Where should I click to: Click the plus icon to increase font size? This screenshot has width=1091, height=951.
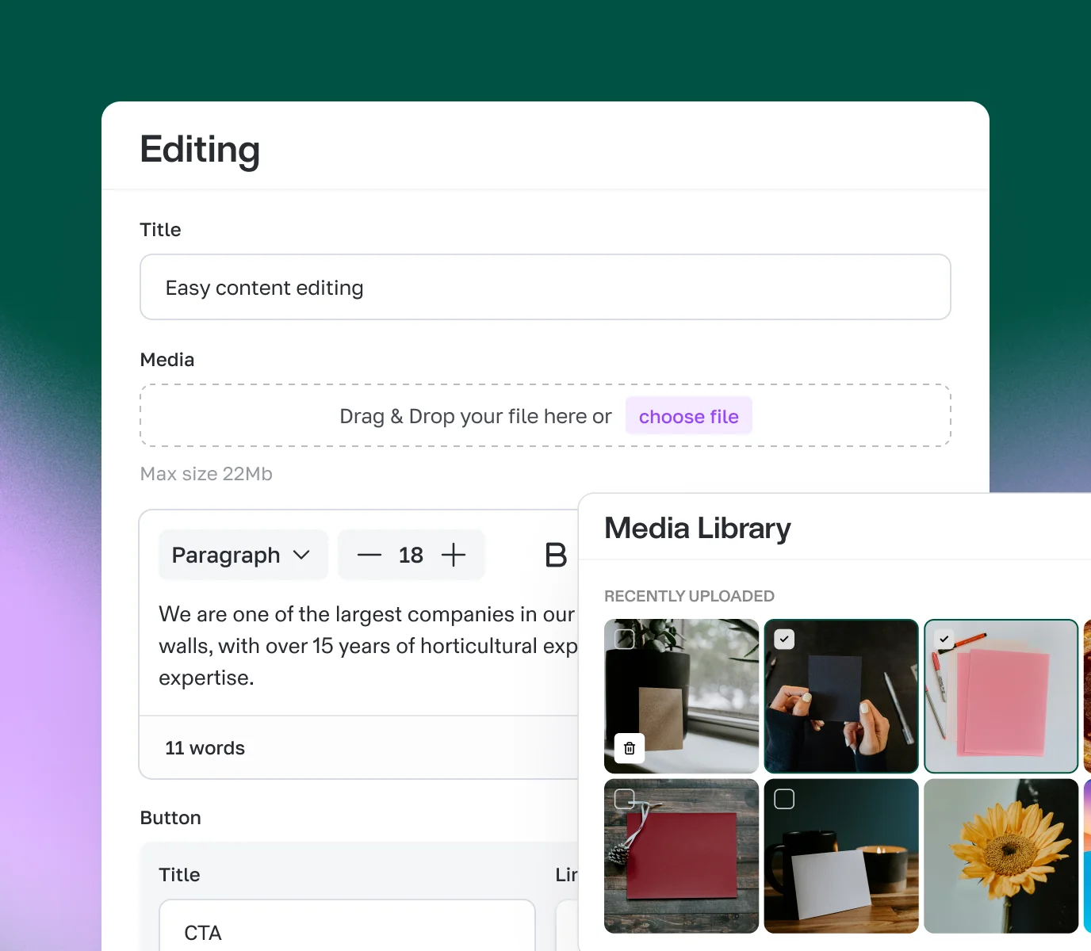point(453,556)
